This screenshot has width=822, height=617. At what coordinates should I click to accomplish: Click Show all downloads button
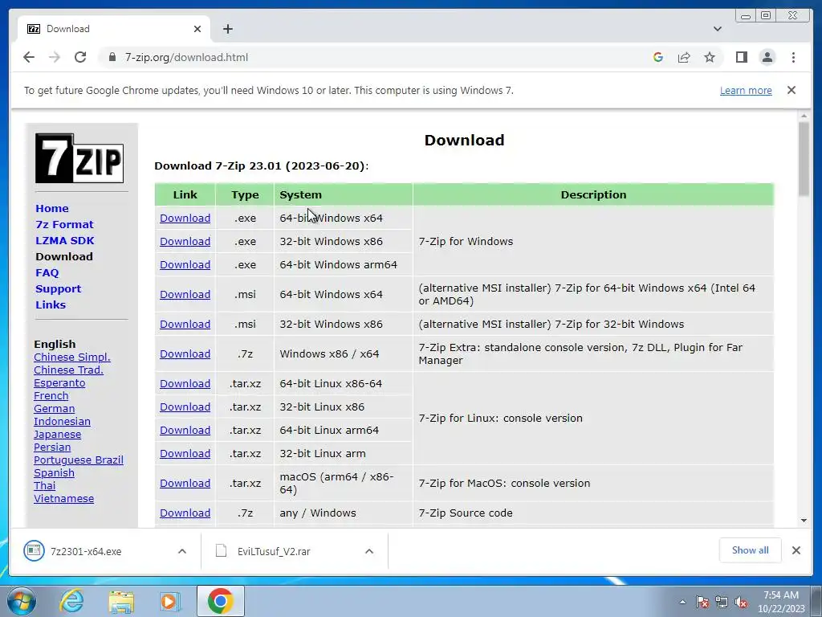(751, 550)
